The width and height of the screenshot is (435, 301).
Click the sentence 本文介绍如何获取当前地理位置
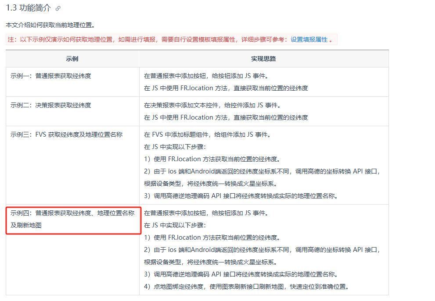click(50, 25)
